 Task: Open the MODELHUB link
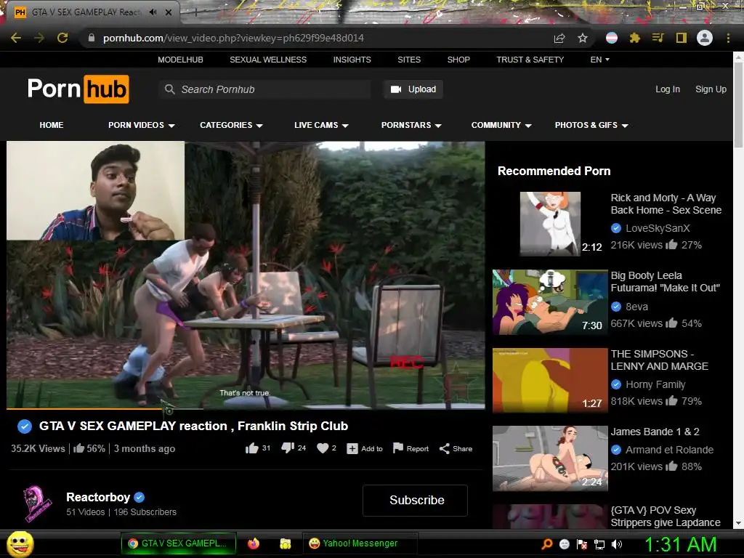[x=180, y=60]
